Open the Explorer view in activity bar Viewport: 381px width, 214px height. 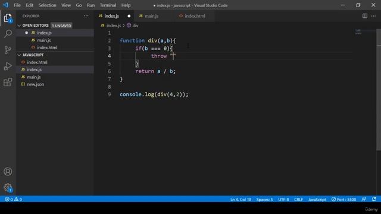[8, 18]
